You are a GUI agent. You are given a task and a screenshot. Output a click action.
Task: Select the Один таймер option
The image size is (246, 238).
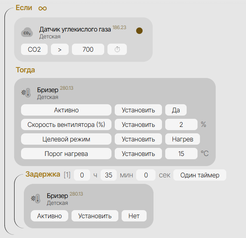tap(200, 175)
